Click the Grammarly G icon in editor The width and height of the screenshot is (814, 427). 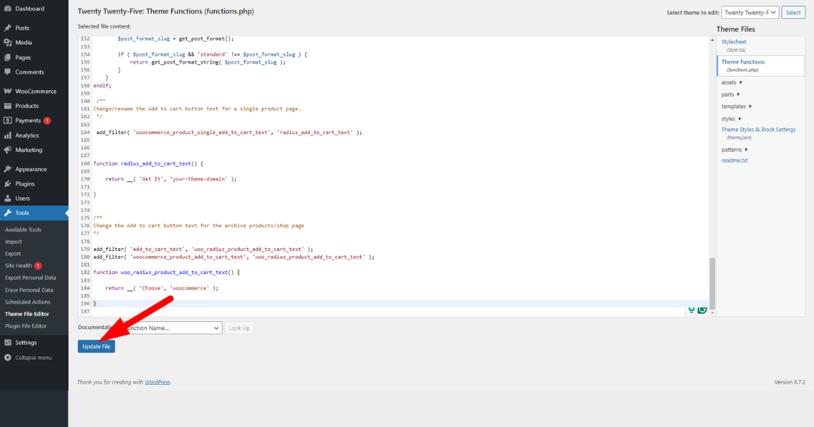pos(702,310)
